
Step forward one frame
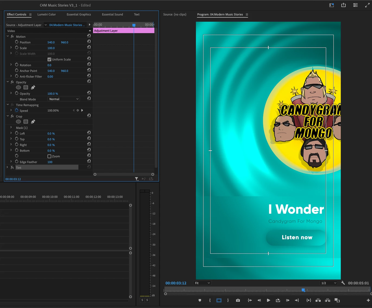(x=288, y=300)
